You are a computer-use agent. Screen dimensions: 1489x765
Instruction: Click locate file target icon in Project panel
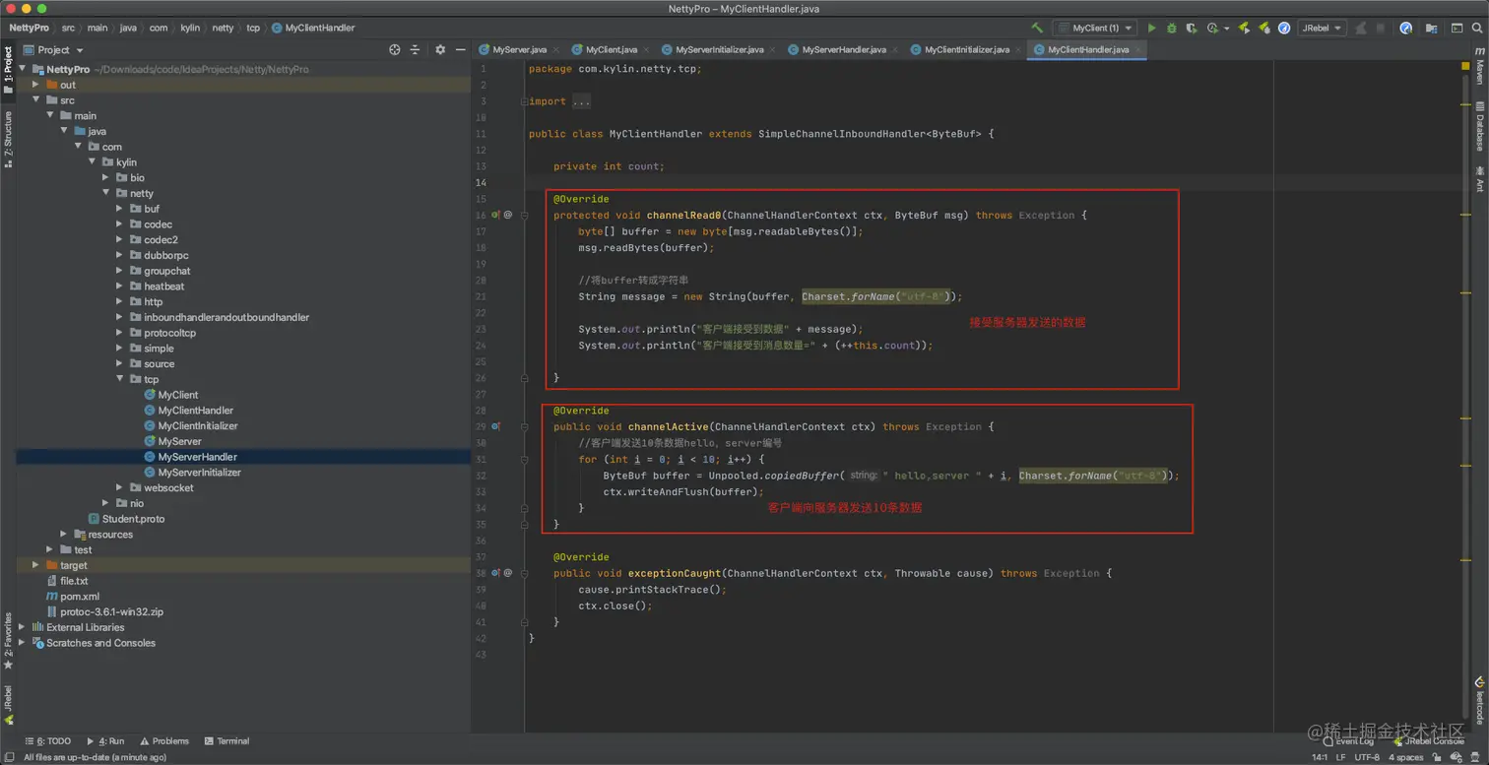[395, 50]
